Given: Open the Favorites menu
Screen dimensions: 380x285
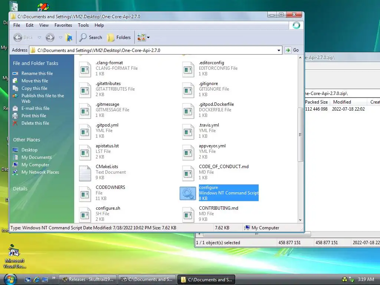Looking at the screenshot, I should 63,25.
